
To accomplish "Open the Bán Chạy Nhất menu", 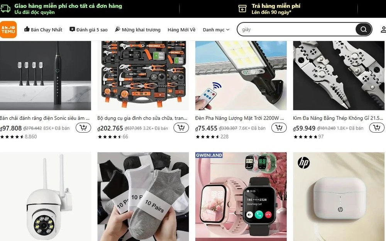I will click(43, 30).
